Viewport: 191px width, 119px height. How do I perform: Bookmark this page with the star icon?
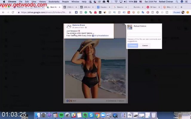(x=70, y=12)
